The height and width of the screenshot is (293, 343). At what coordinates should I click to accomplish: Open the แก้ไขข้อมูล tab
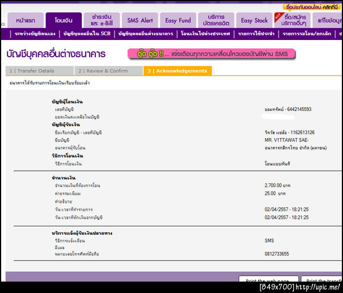[x=328, y=21]
